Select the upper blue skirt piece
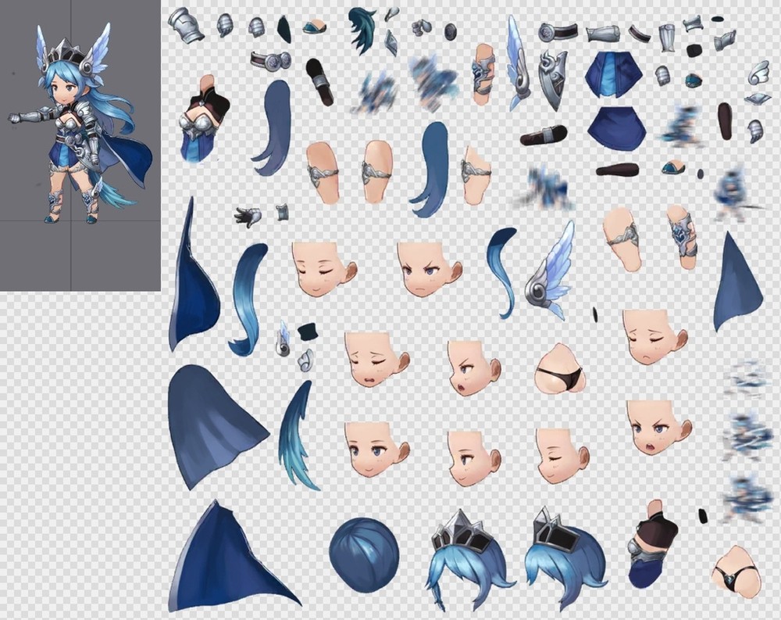The height and width of the screenshot is (620, 781). click(613, 74)
